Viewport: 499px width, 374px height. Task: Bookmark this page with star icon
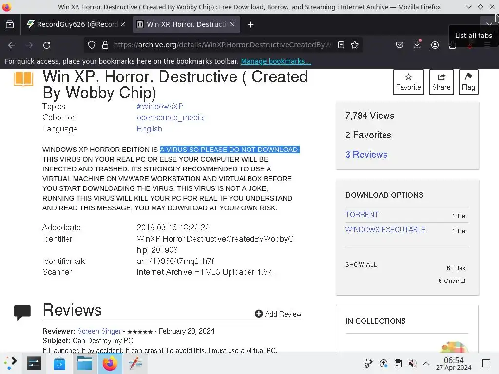coord(355,45)
